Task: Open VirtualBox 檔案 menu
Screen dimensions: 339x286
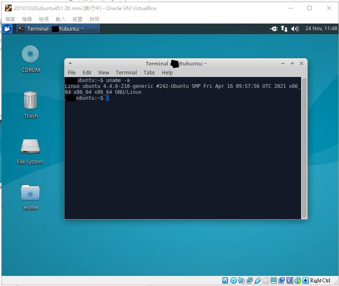Action: (10, 19)
